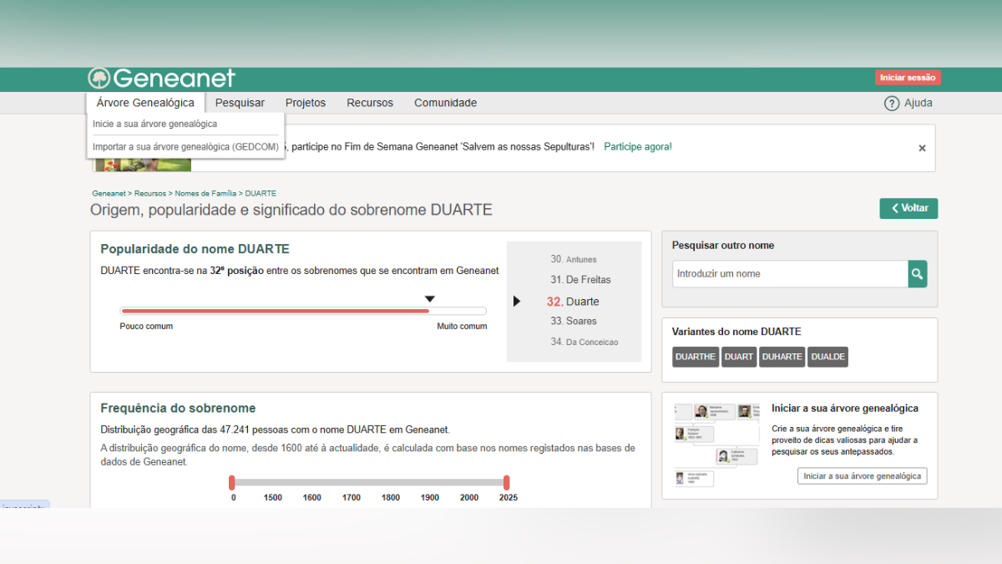Click the left handle of the year slider
This screenshot has width=1002, height=564.
pos(232,482)
